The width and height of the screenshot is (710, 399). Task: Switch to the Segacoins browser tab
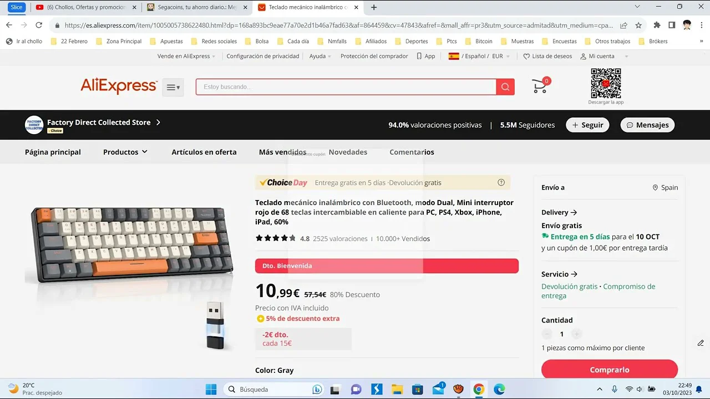click(x=197, y=7)
